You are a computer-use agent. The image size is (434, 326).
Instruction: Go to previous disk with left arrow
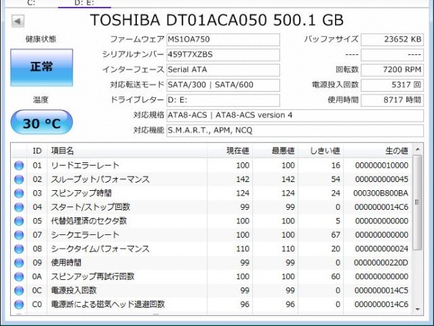(18, 21)
